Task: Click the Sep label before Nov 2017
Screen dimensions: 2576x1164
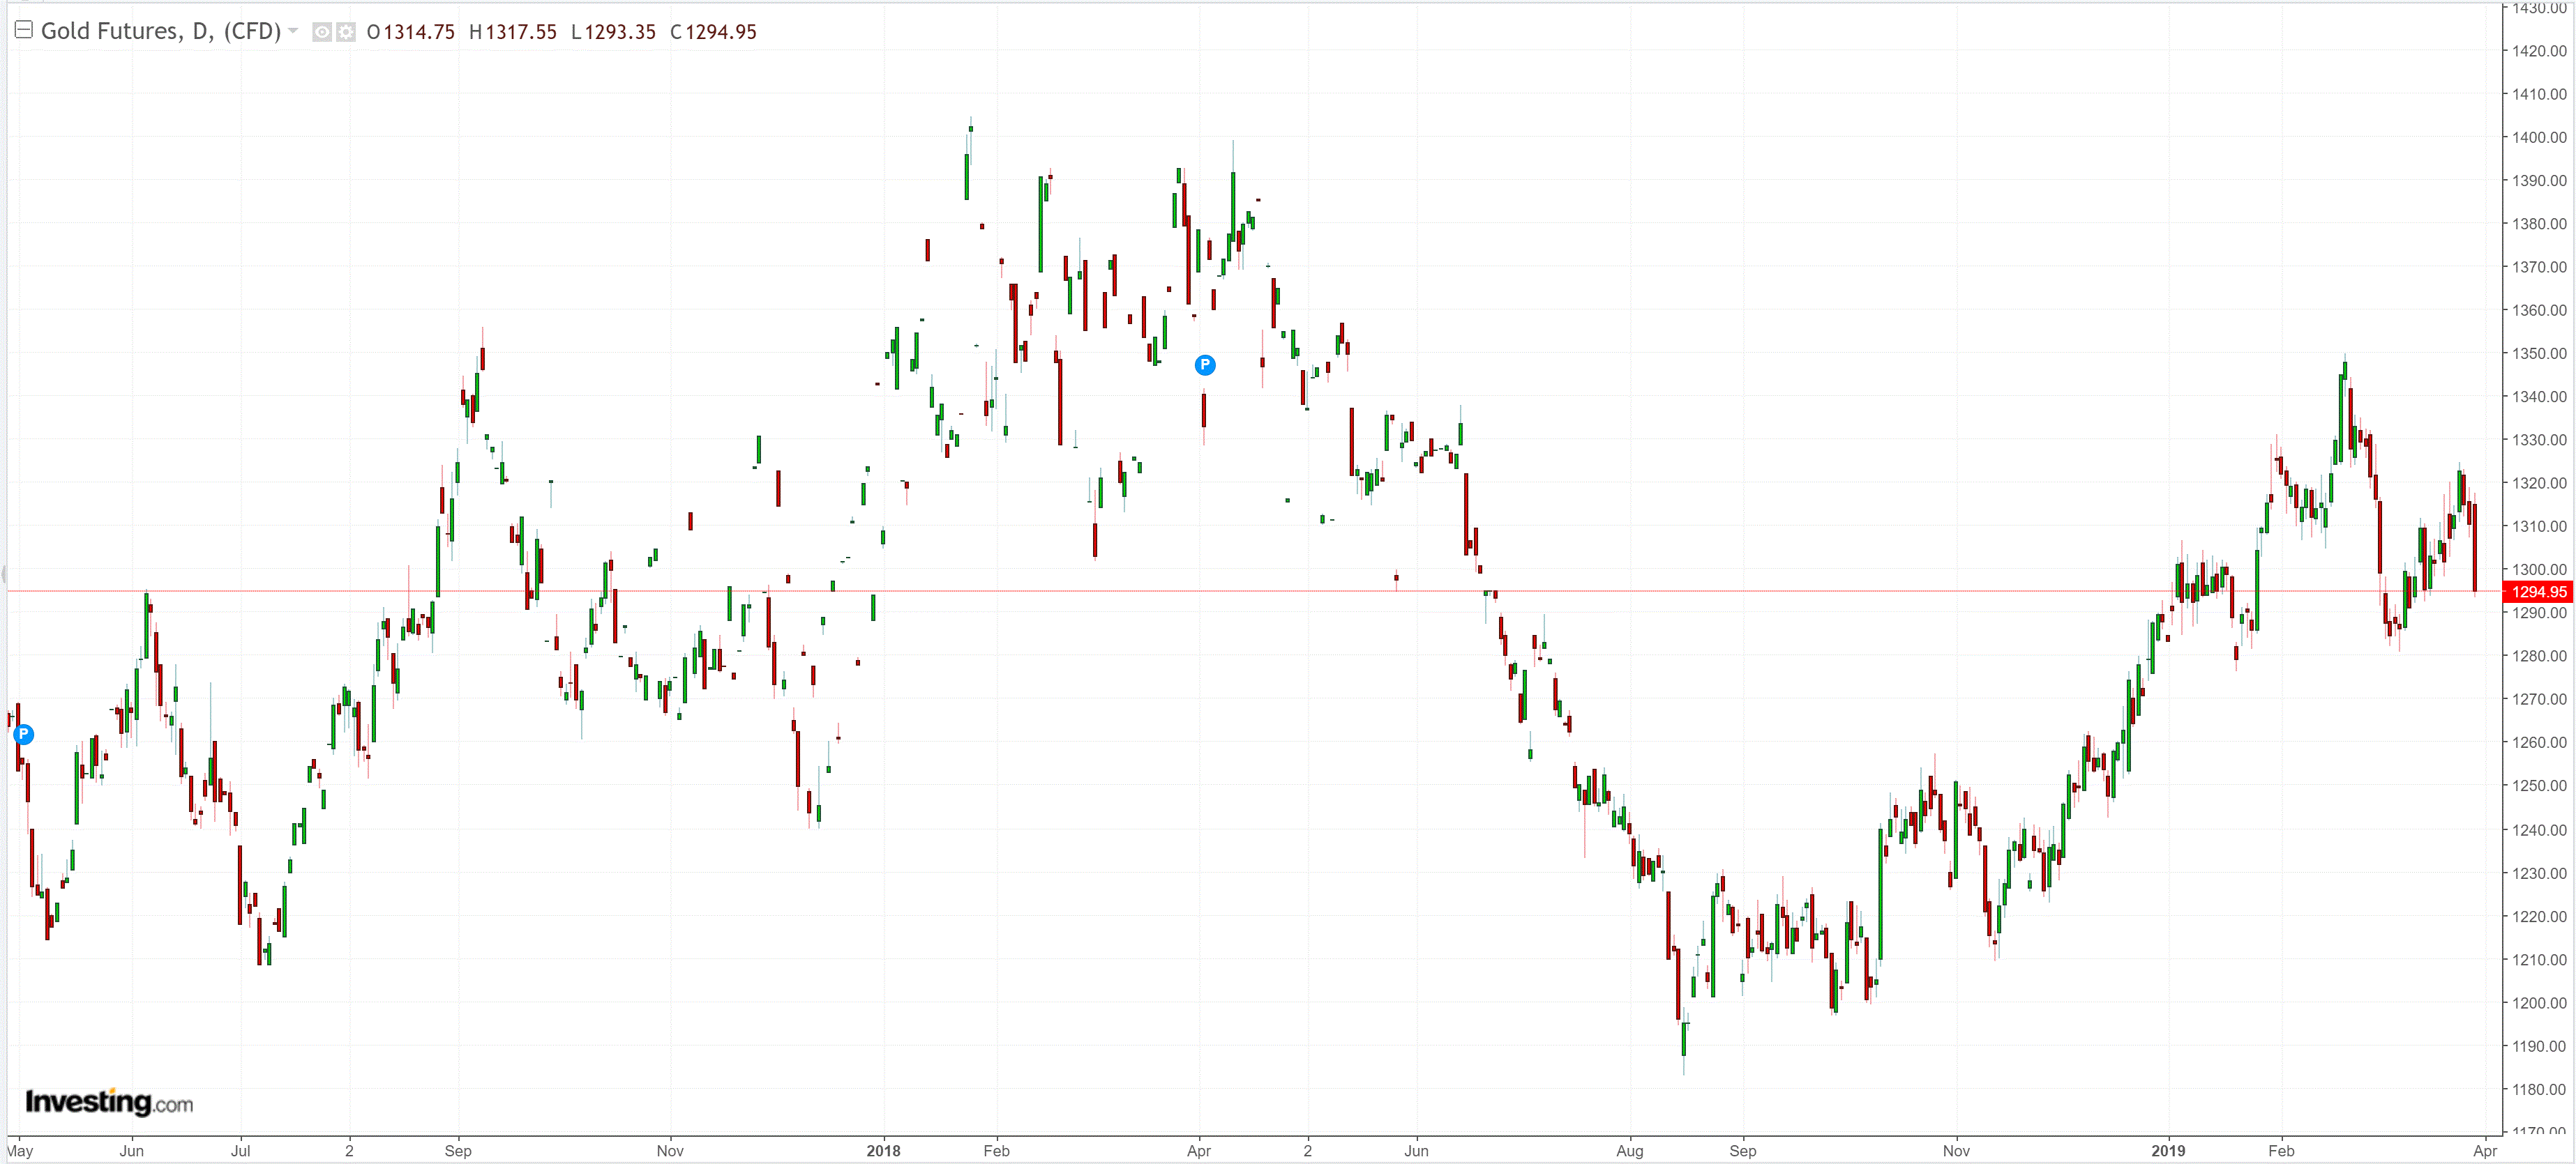Action: pyautogui.click(x=458, y=1150)
